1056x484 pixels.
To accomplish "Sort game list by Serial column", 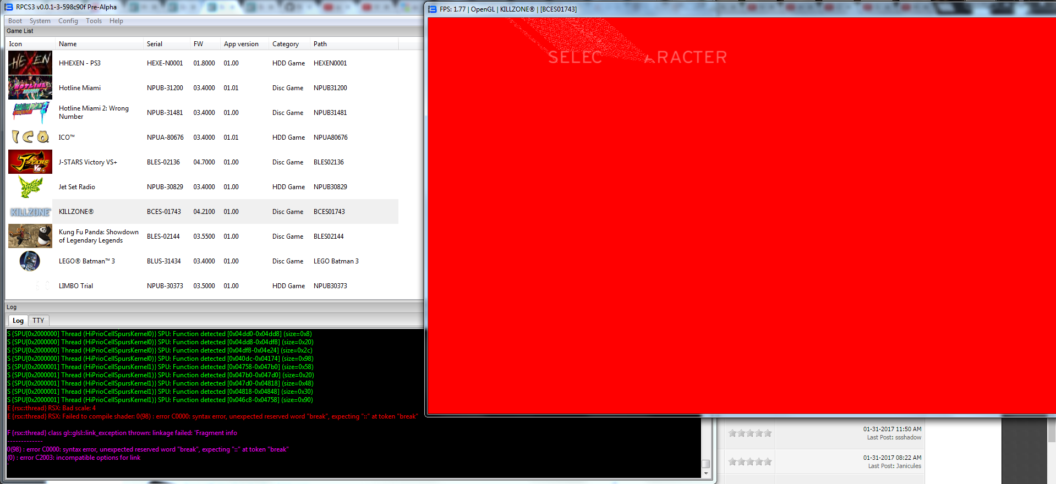I will (x=155, y=44).
